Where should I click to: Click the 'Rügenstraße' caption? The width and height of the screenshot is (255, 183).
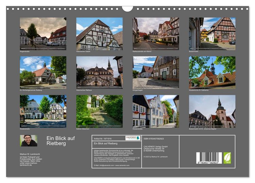tap(24, 52)
